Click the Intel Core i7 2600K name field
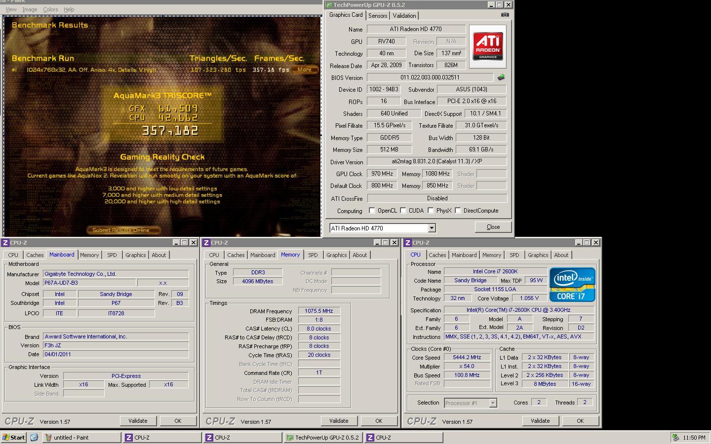Viewport: 711px width, 444px height. (x=495, y=271)
